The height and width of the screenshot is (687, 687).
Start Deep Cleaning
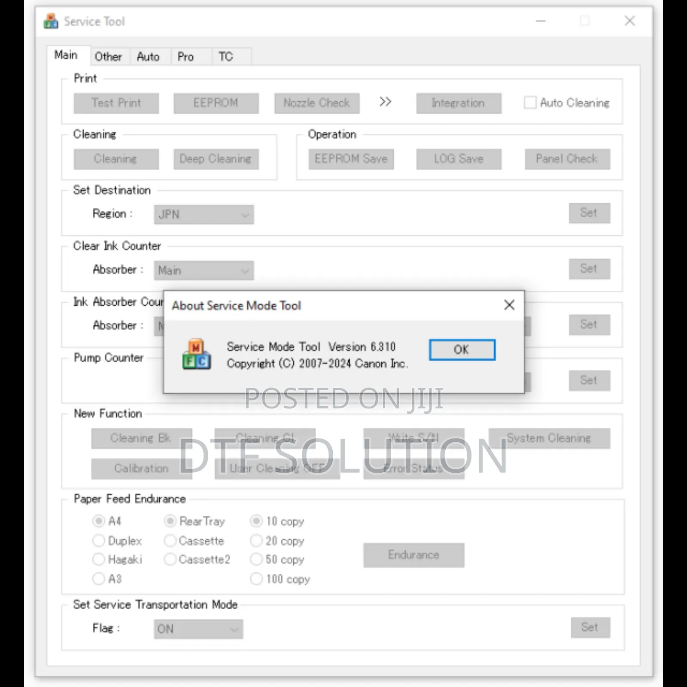(x=216, y=159)
